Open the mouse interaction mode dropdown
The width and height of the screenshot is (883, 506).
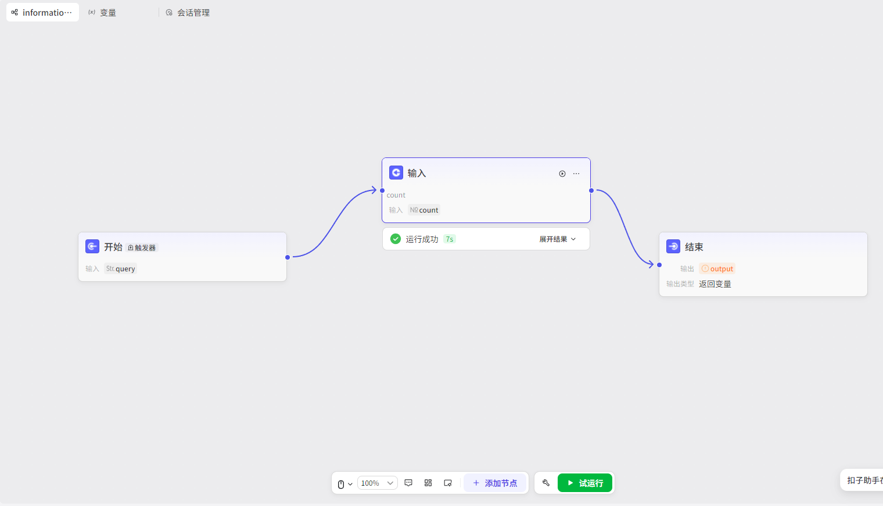(x=344, y=484)
